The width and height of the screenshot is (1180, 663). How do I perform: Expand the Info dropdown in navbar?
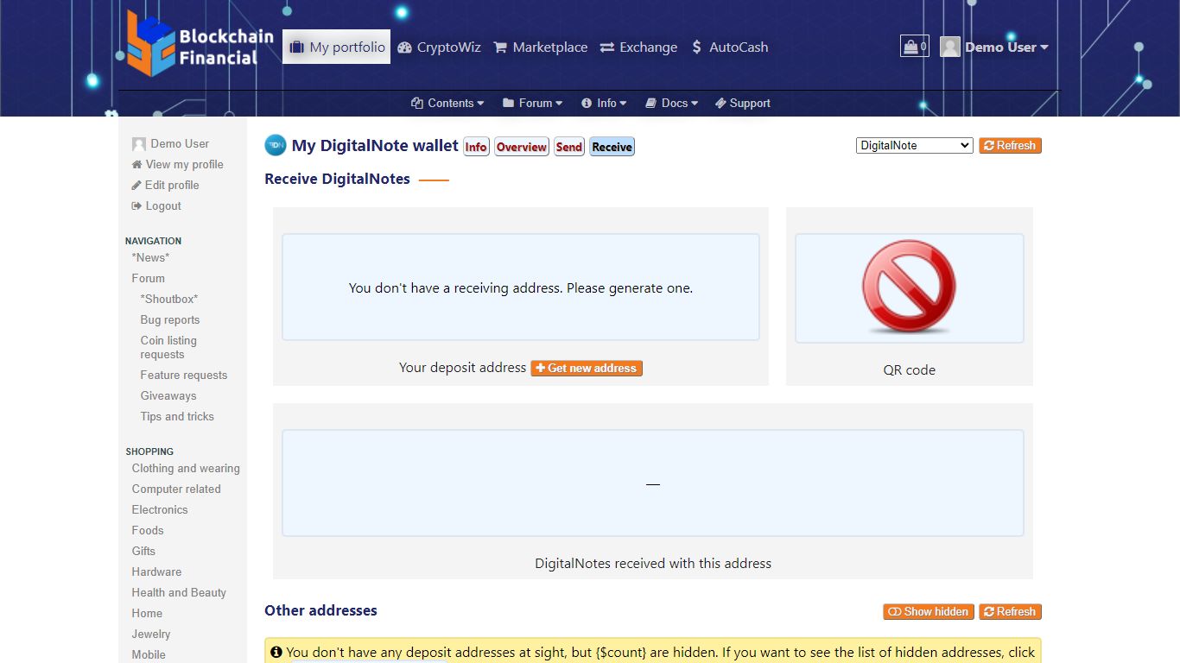tap(604, 103)
